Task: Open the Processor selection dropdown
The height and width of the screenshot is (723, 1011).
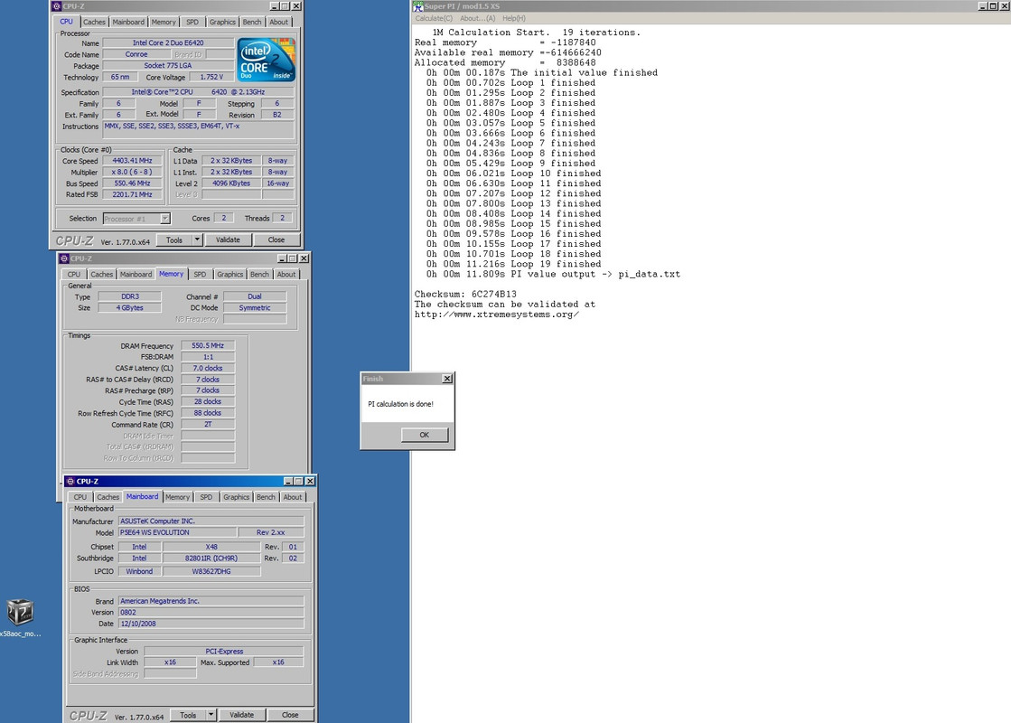Action: tap(165, 219)
